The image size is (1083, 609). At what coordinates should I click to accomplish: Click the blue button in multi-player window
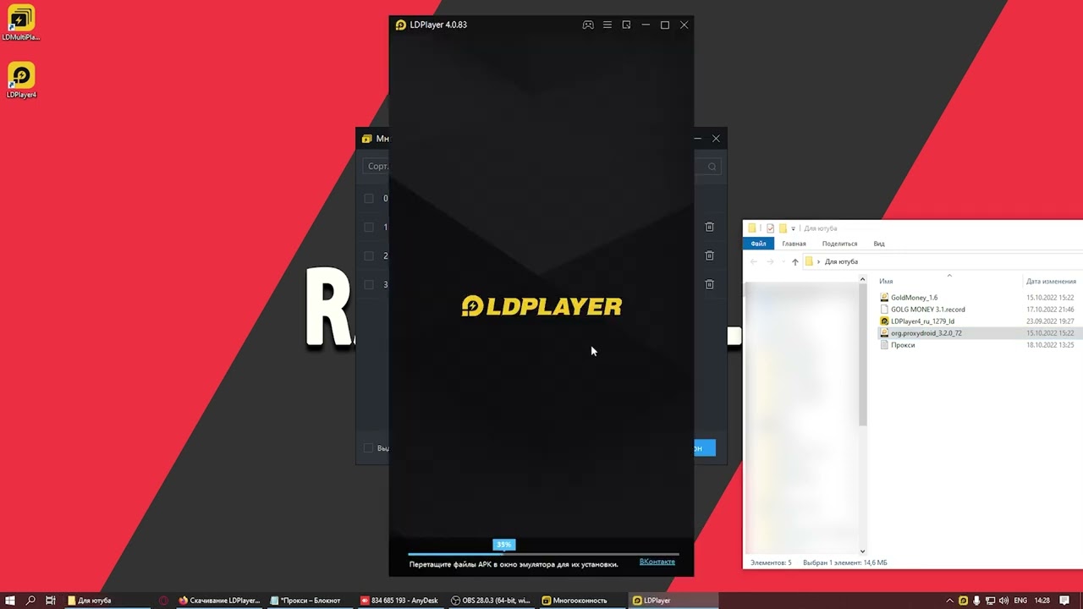click(704, 448)
